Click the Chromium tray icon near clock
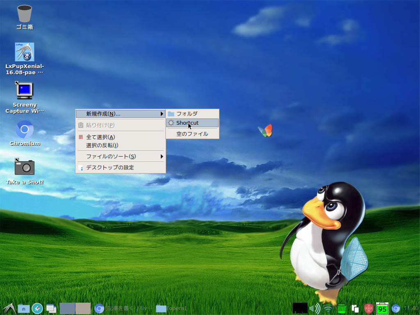 pyautogui.click(x=396, y=308)
